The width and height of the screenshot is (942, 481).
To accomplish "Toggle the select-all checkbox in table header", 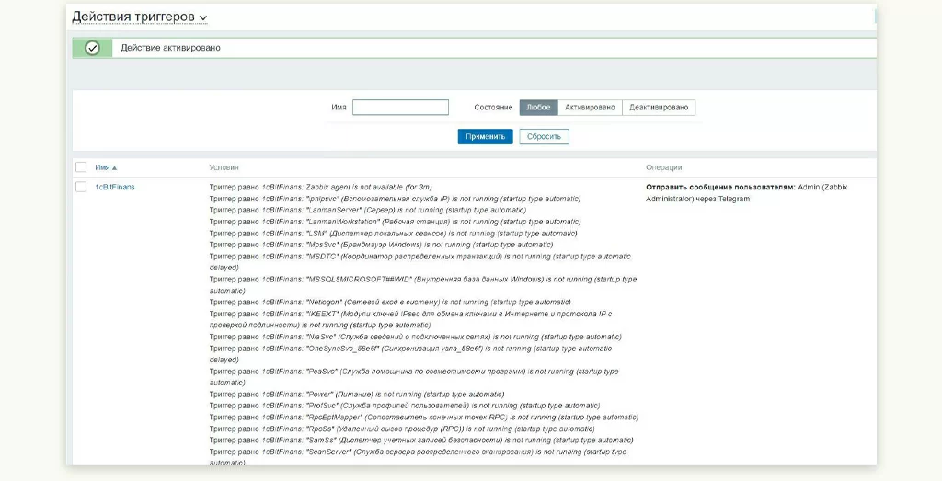I will click(81, 167).
